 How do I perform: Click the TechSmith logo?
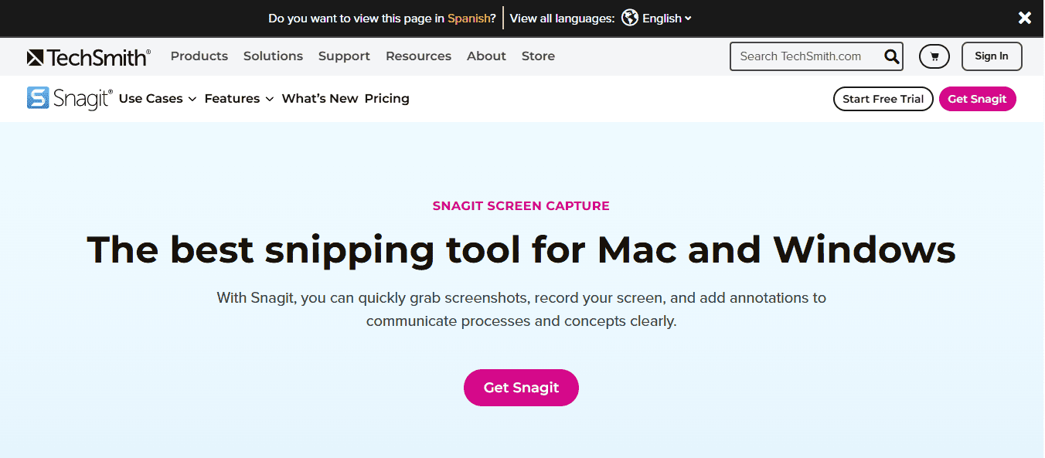point(89,56)
